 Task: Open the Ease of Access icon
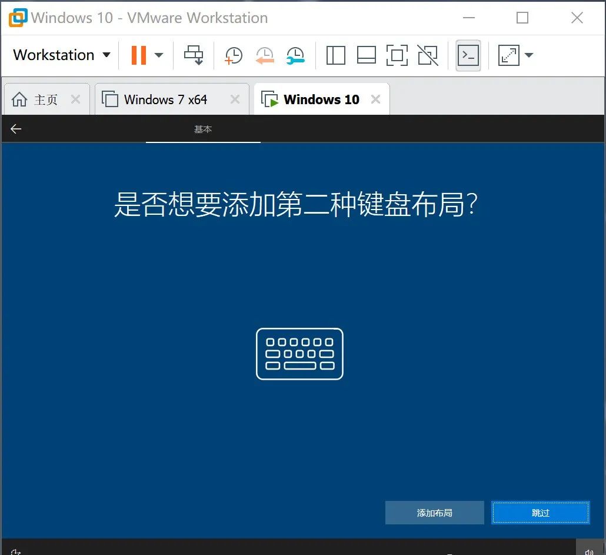16,551
